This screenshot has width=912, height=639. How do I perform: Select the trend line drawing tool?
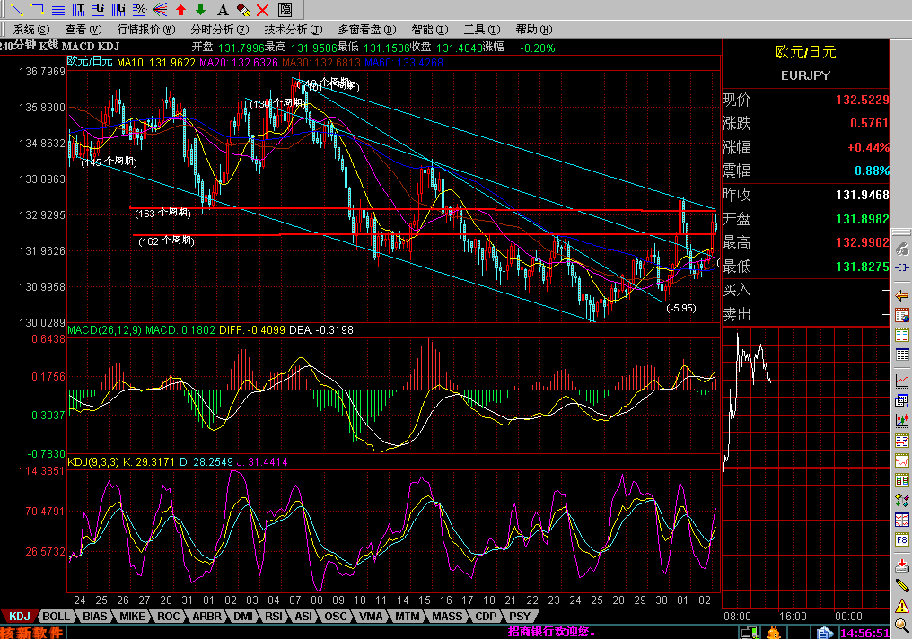pos(15,10)
